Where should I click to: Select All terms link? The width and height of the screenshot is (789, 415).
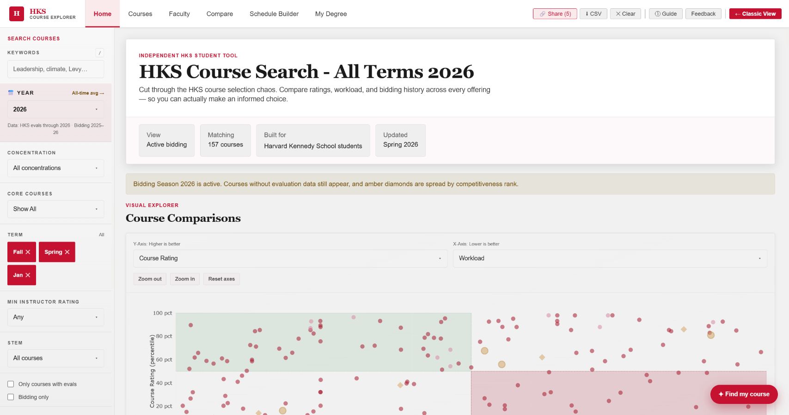(102, 235)
